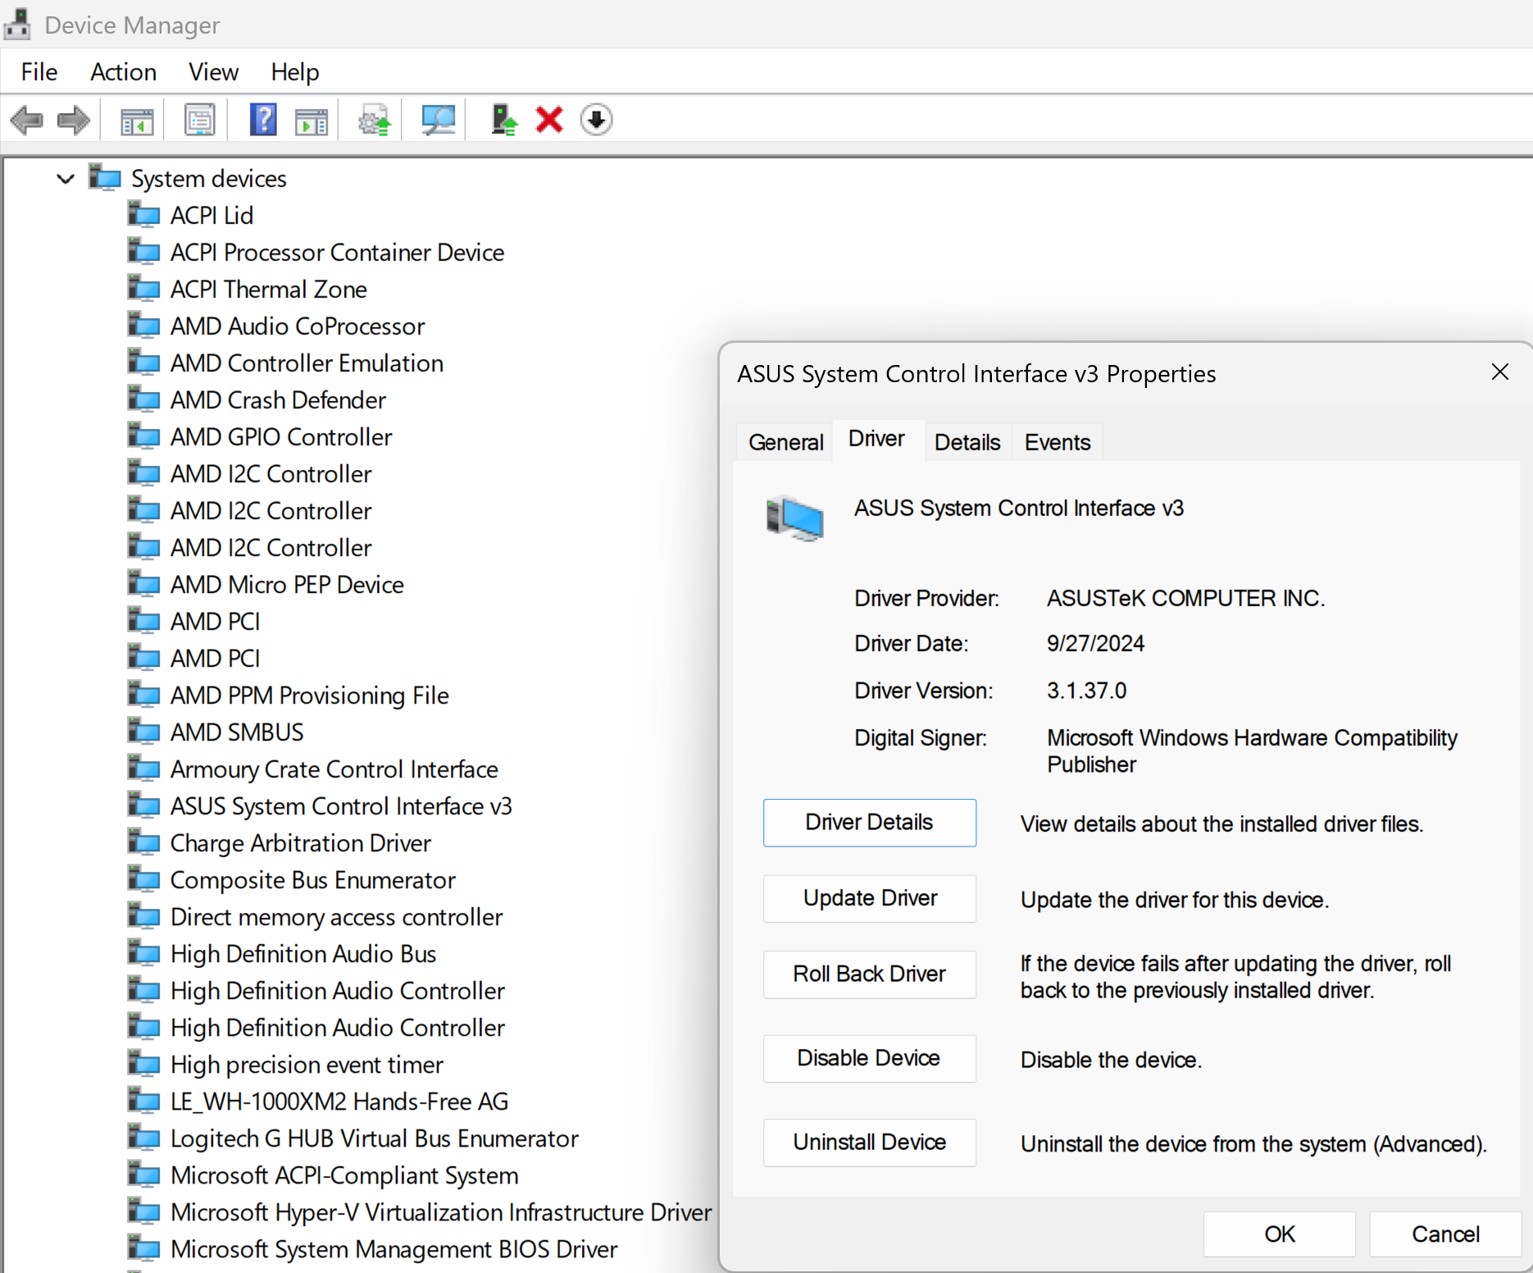Select ACPI Processor Container Device
This screenshot has width=1533, height=1273.
point(337,253)
